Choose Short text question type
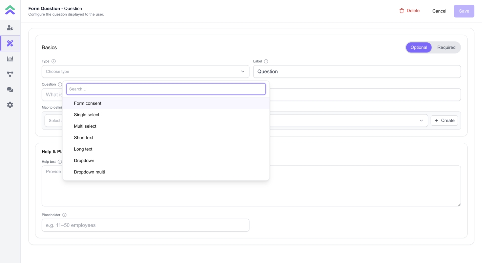 click(x=84, y=138)
